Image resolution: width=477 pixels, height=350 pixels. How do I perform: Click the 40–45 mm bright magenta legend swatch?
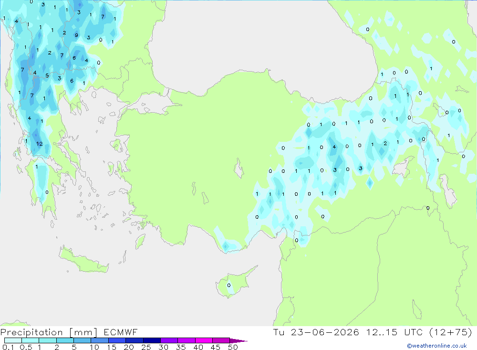pos(204,340)
